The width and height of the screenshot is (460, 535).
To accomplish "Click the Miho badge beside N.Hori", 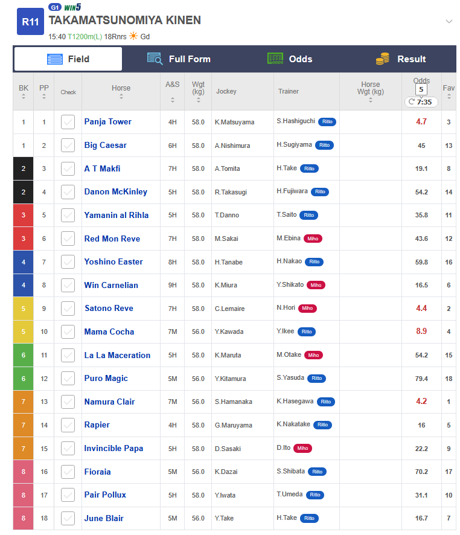I will [x=307, y=309].
